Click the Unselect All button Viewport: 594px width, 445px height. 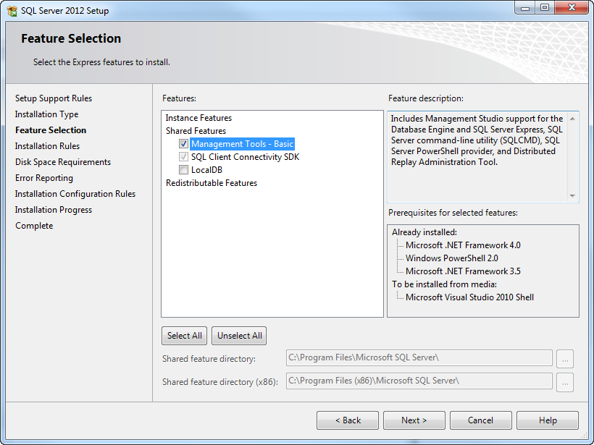[x=240, y=336]
